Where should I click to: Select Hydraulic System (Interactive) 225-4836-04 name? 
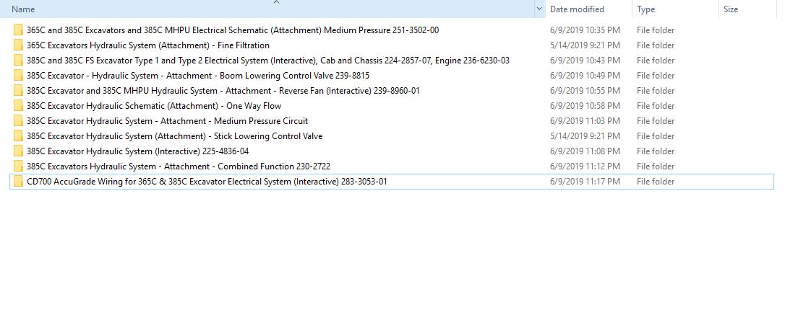coord(137,151)
